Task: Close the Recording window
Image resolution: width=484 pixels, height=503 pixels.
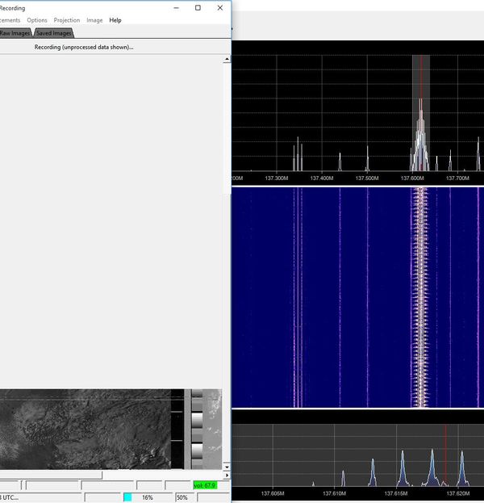Action: tap(219, 8)
